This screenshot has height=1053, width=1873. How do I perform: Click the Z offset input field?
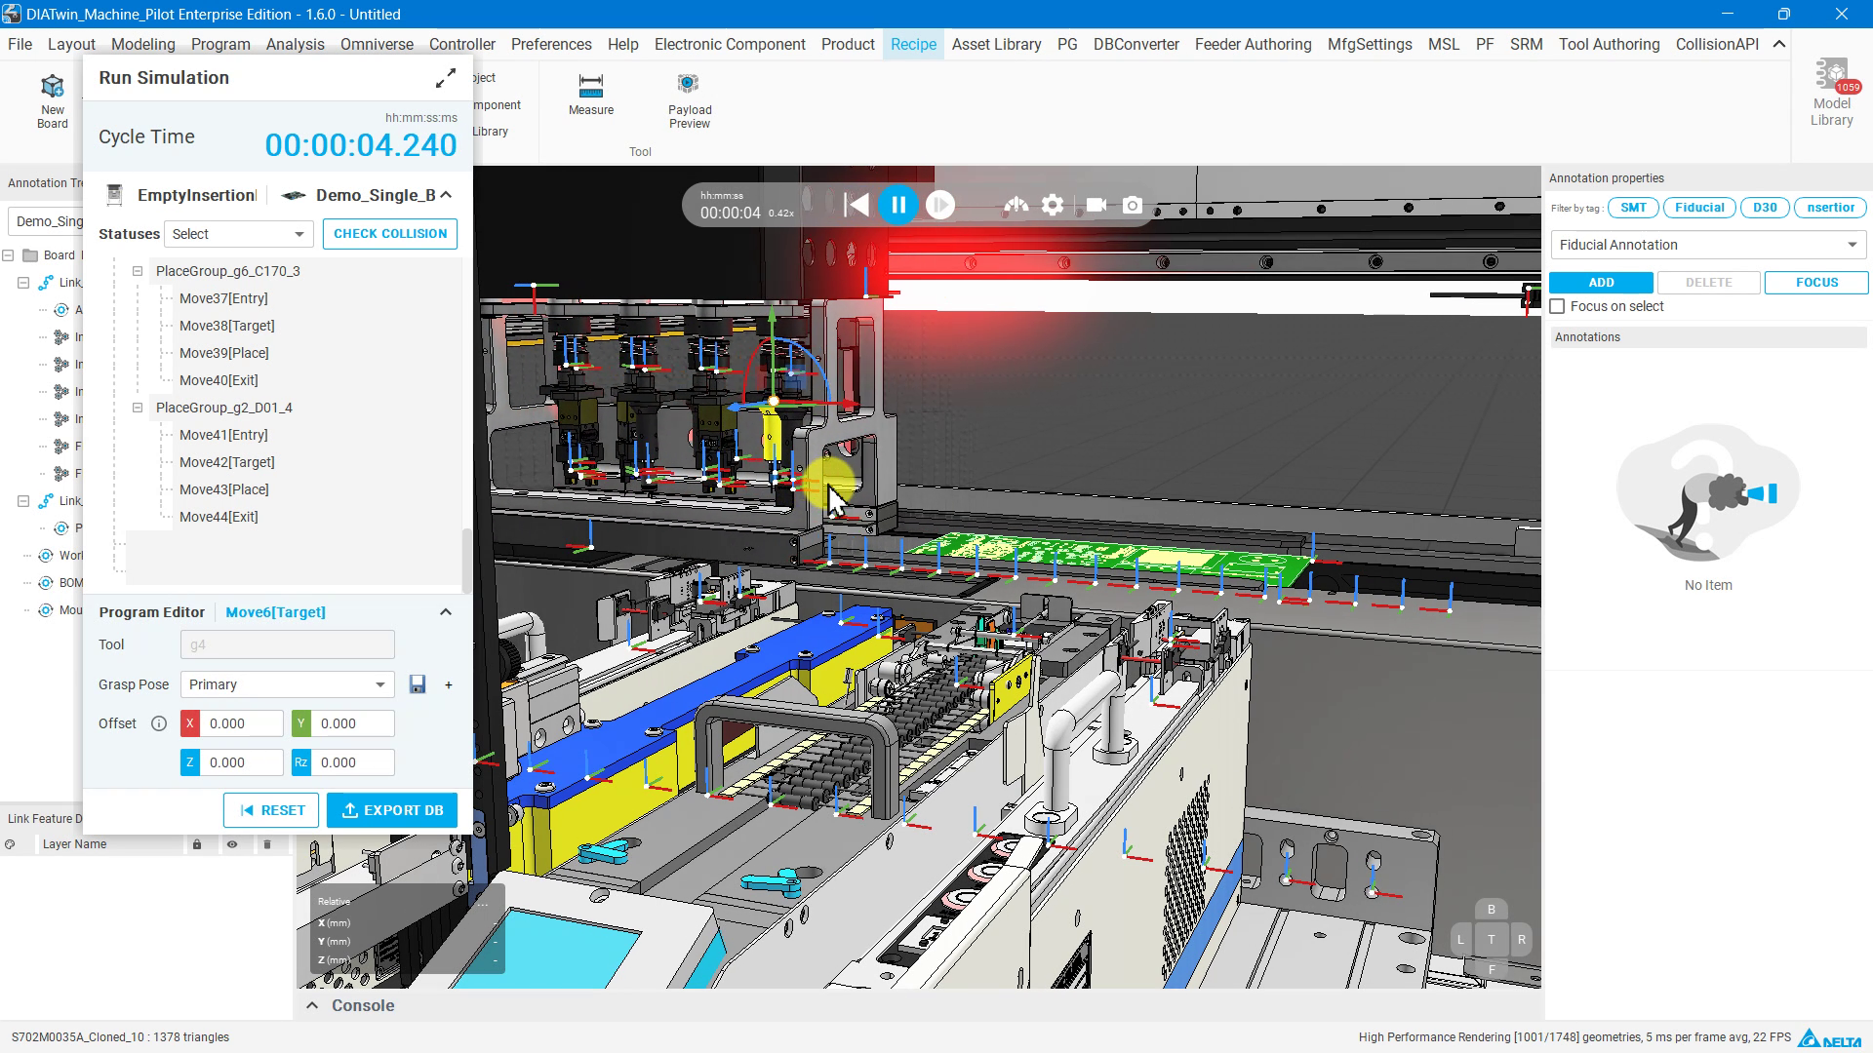[242, 762]
